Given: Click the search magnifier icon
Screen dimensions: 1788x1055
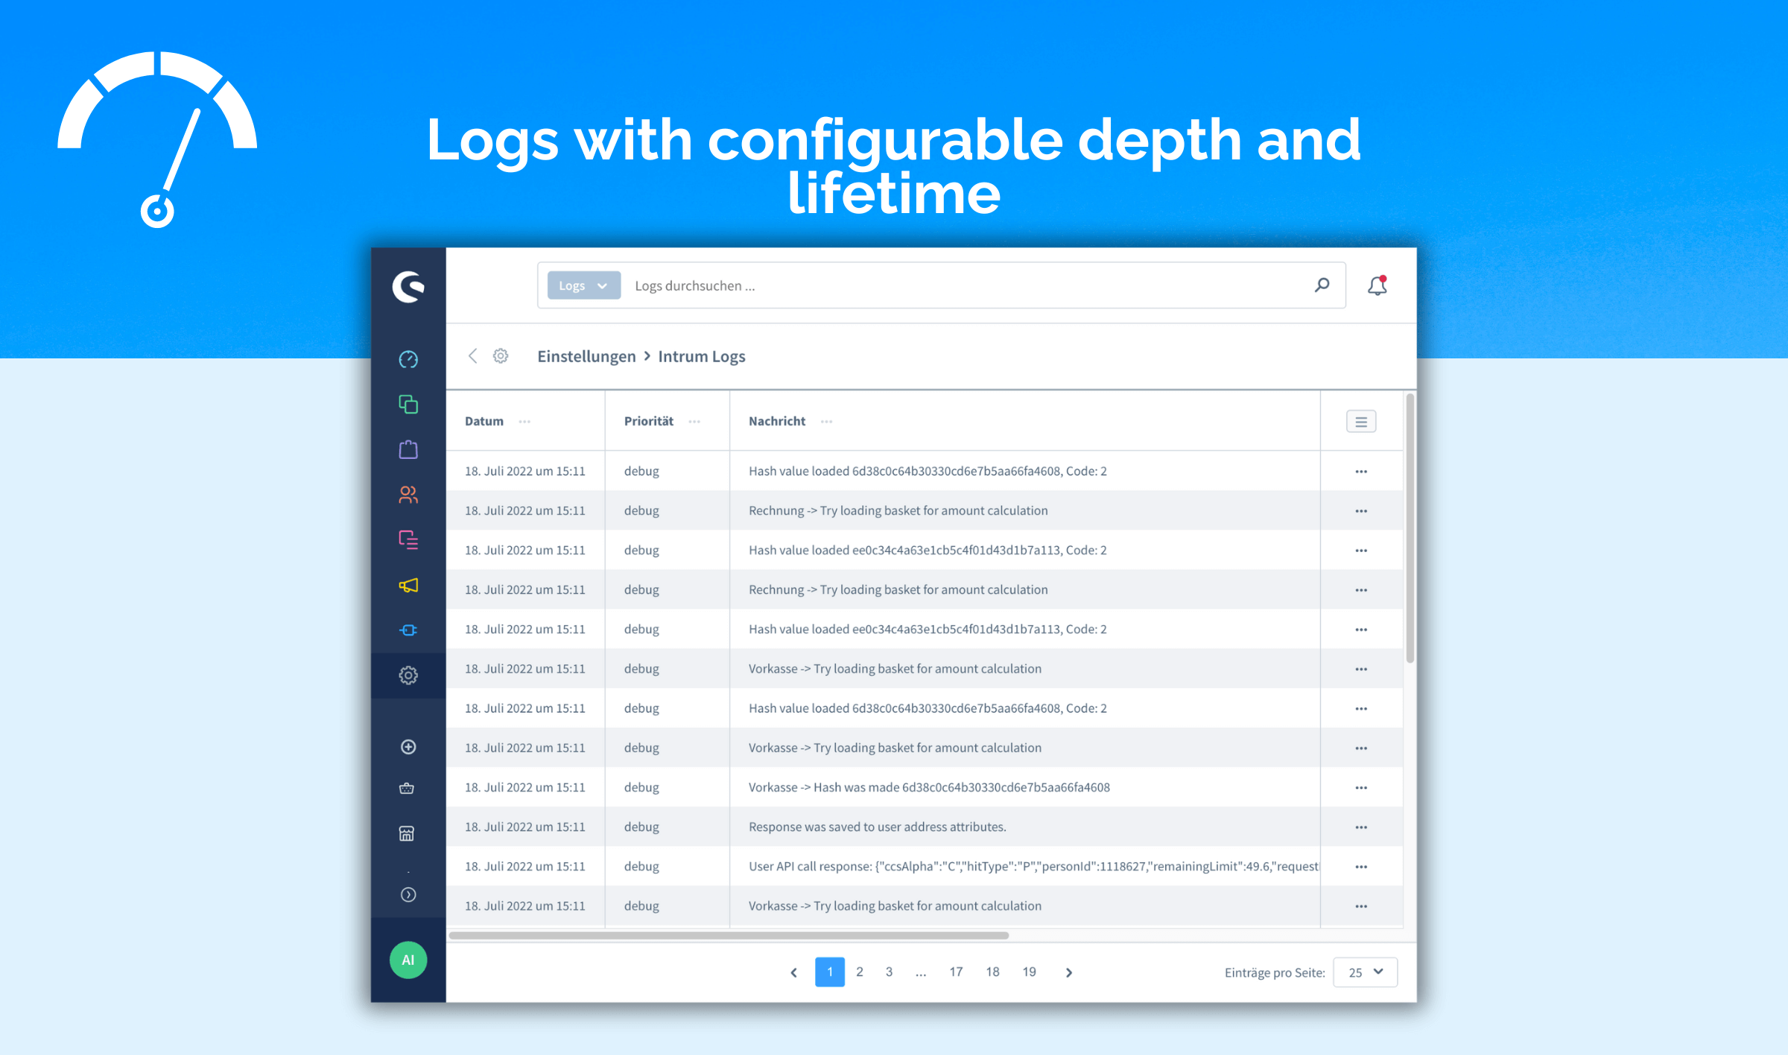Looking at the screenshot, I should pyautogui.click(x=1322, y=285).
